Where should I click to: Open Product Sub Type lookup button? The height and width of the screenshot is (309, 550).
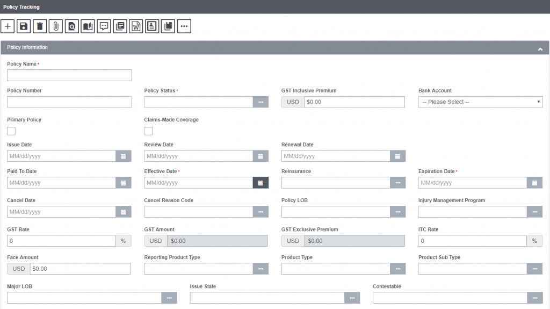(x=534, y=269)
